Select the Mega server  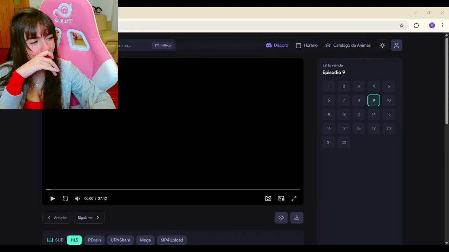145,240
